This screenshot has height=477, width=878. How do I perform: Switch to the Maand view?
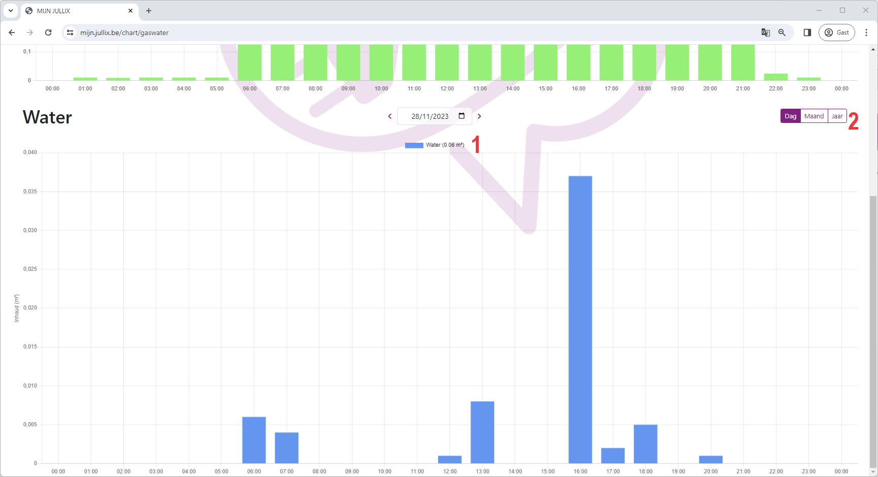(x=814, y=116)
